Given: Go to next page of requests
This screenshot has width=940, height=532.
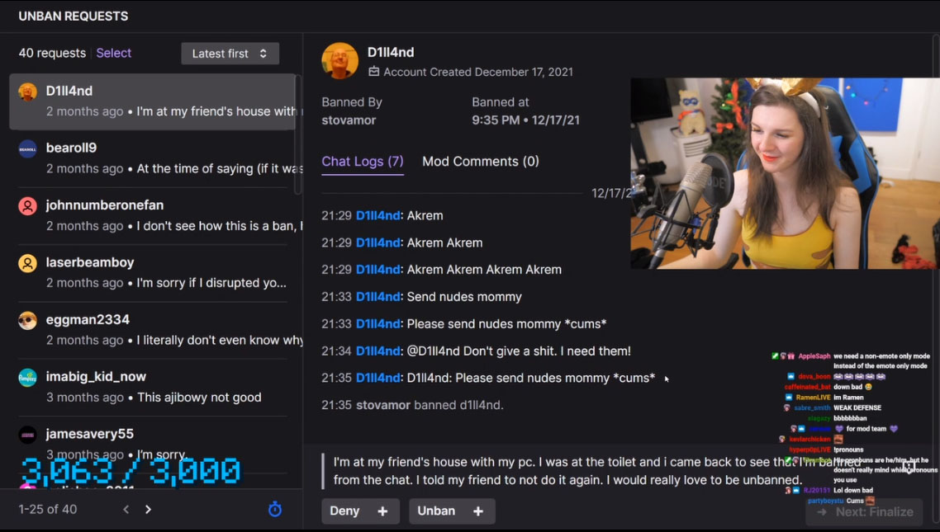Looking at the screenshot, I should (148, 509).
